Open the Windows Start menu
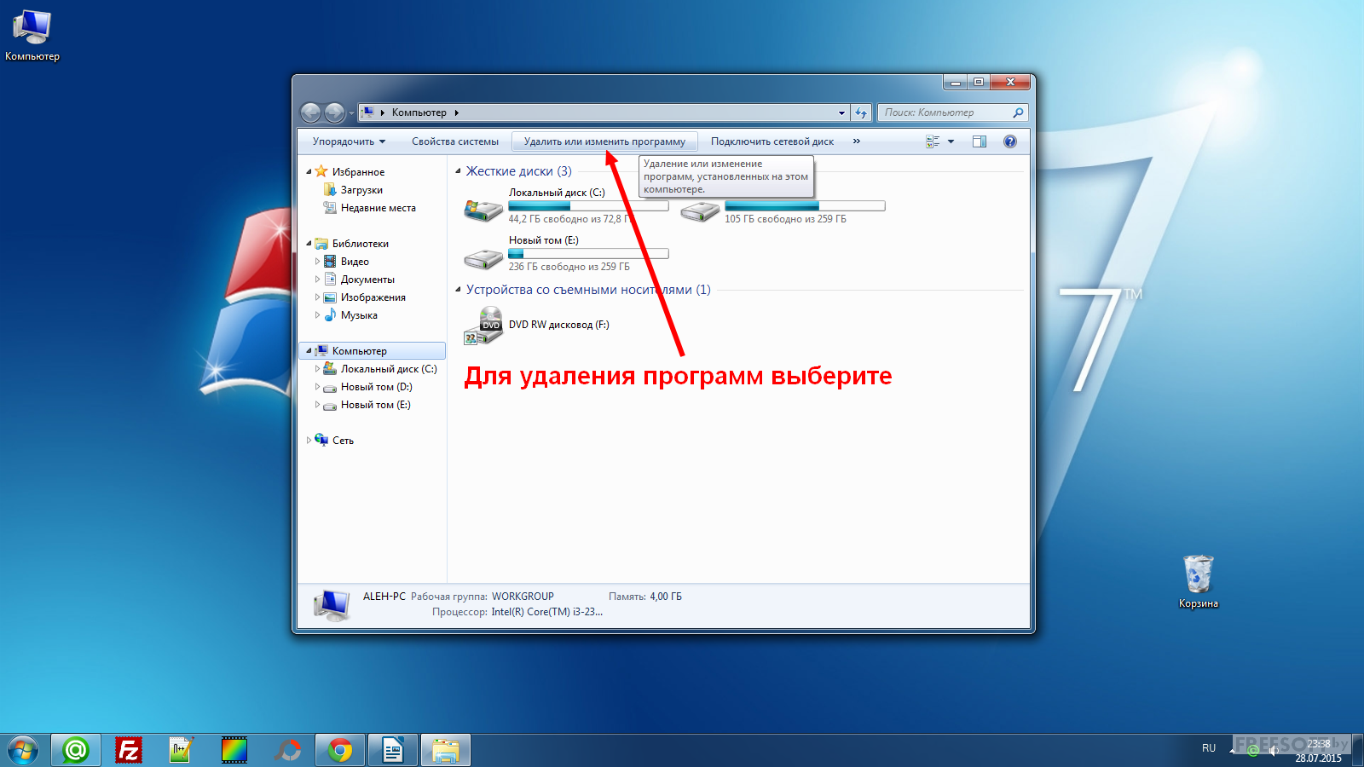 coord(23,751)
